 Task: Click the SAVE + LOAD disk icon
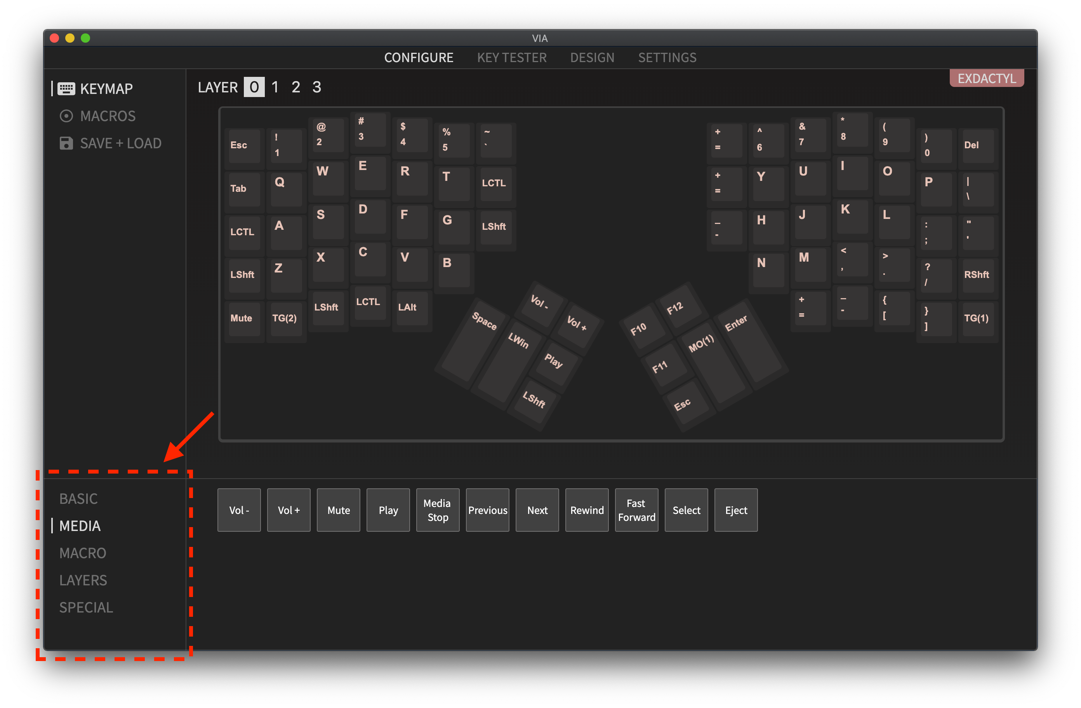point(66,143)
